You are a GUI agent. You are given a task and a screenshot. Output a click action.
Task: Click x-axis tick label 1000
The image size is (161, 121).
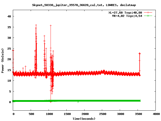49,114
